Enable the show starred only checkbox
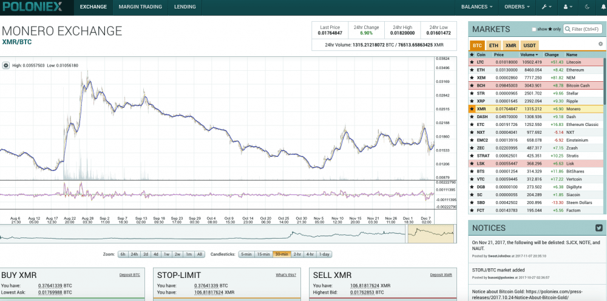Image resolution: width=607 pixels, height=301 pixels. click(x=534, y=29)
